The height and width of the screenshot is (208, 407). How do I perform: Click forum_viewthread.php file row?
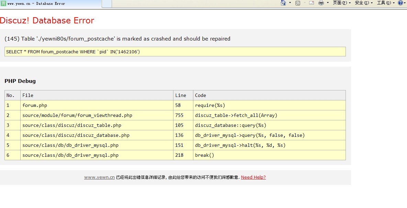pos(77,116)
